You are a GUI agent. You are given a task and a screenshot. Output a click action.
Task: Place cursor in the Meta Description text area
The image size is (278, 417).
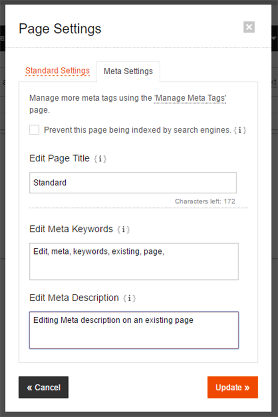click(x=134, y=330)
